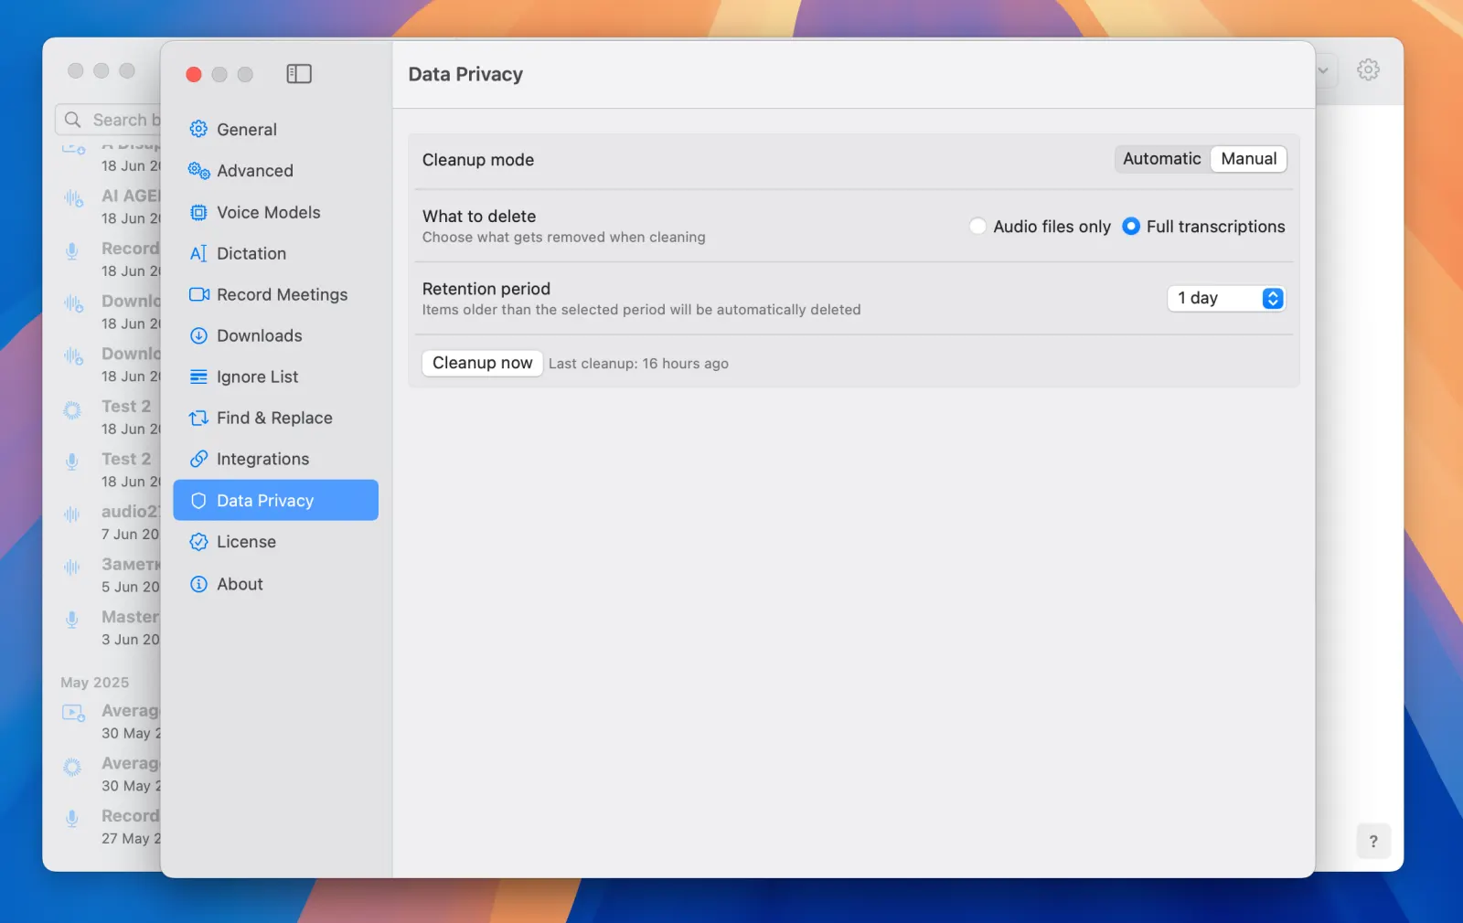Screen dimensions: 1463x923
Task: Switch to Dictation settings
Action: coord(275,254)
